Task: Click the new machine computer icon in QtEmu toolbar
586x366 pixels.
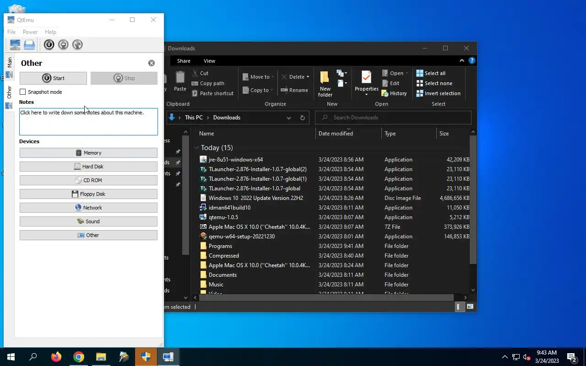Action: (x=15, y=44)
